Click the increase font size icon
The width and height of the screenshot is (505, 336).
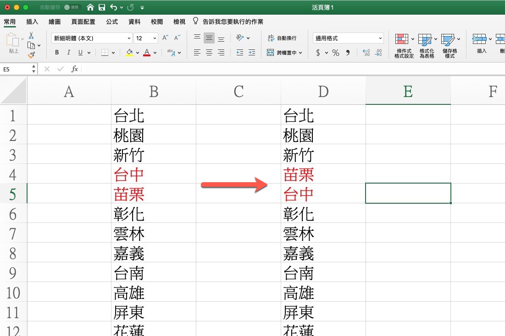(x=165, y=38)
